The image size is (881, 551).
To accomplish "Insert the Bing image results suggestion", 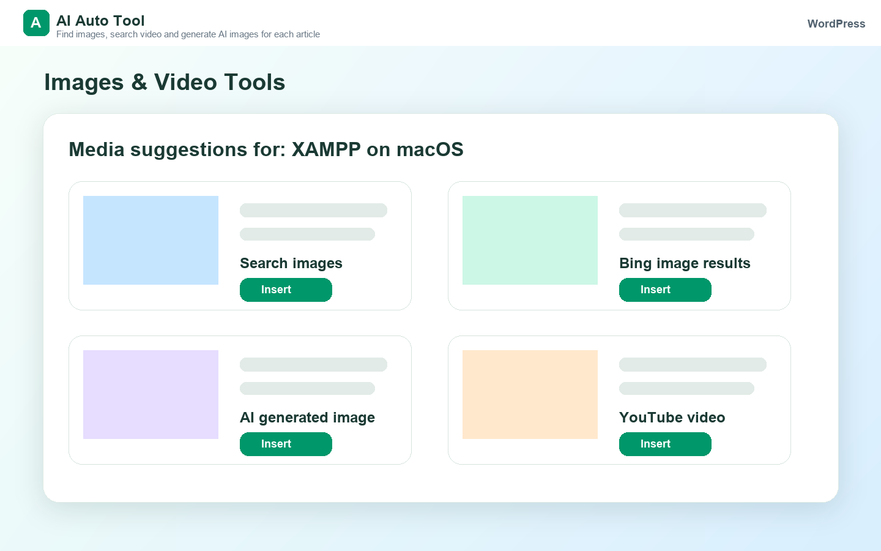I will [665, 290].
